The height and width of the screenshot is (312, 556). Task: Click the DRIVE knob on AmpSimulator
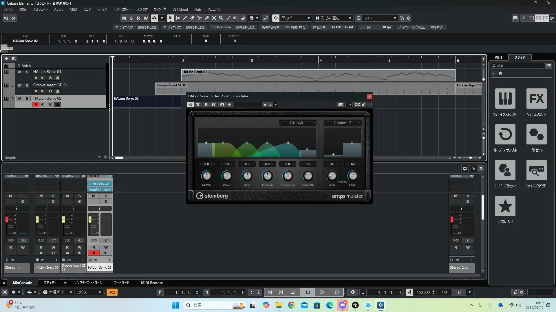[x=206, y=176]
